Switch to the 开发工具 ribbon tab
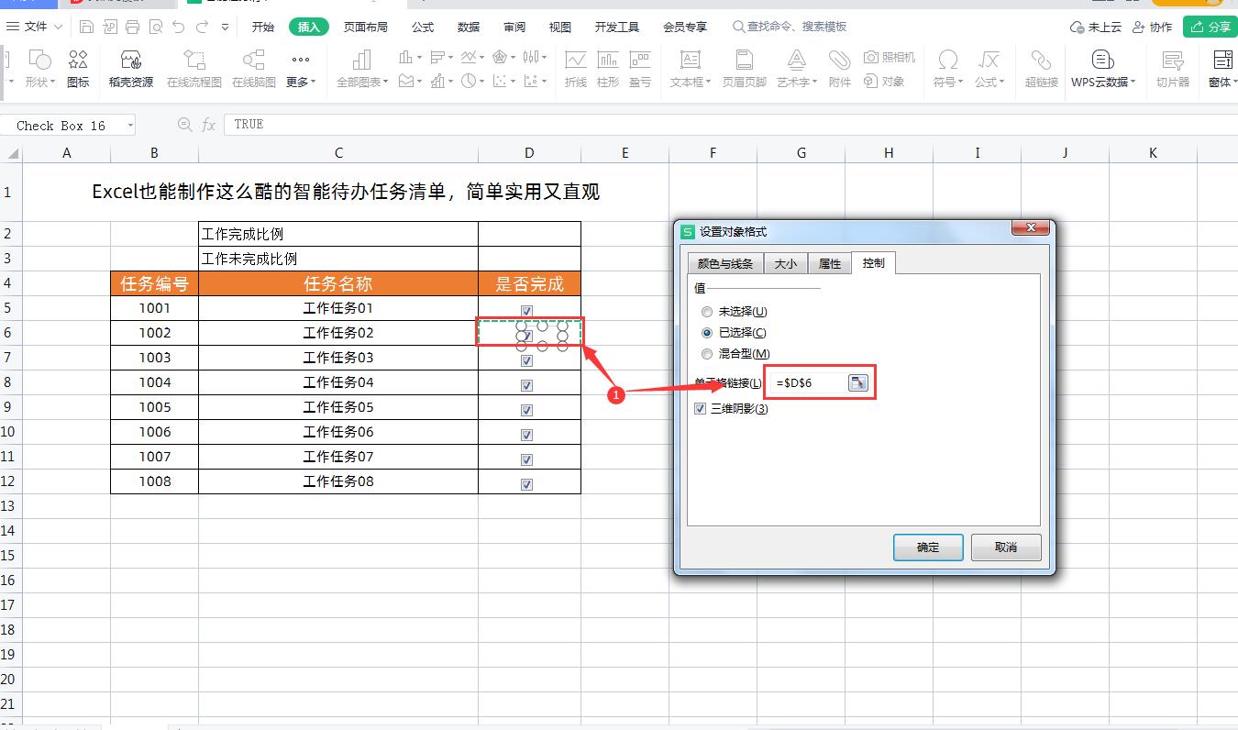Image resolution: width=1238 pixels, height=730 pixels. 617,27
